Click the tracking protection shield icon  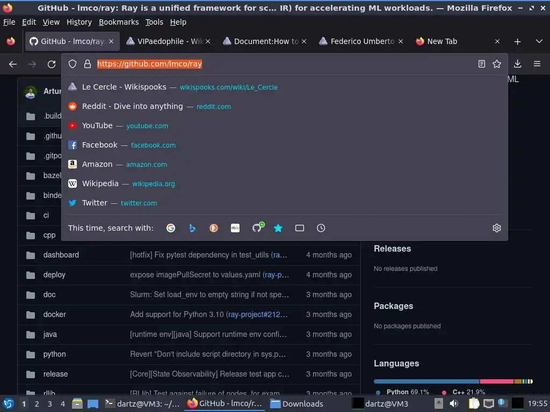pyautogui.click(x=73, y=64)
